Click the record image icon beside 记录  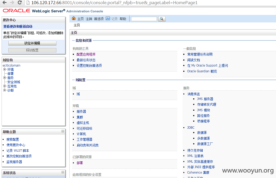108,19
